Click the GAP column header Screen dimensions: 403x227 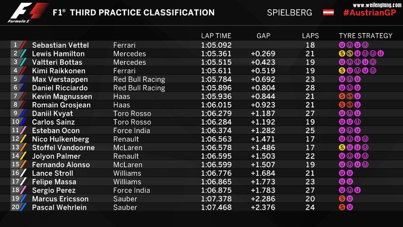click(x=263, y=36)
